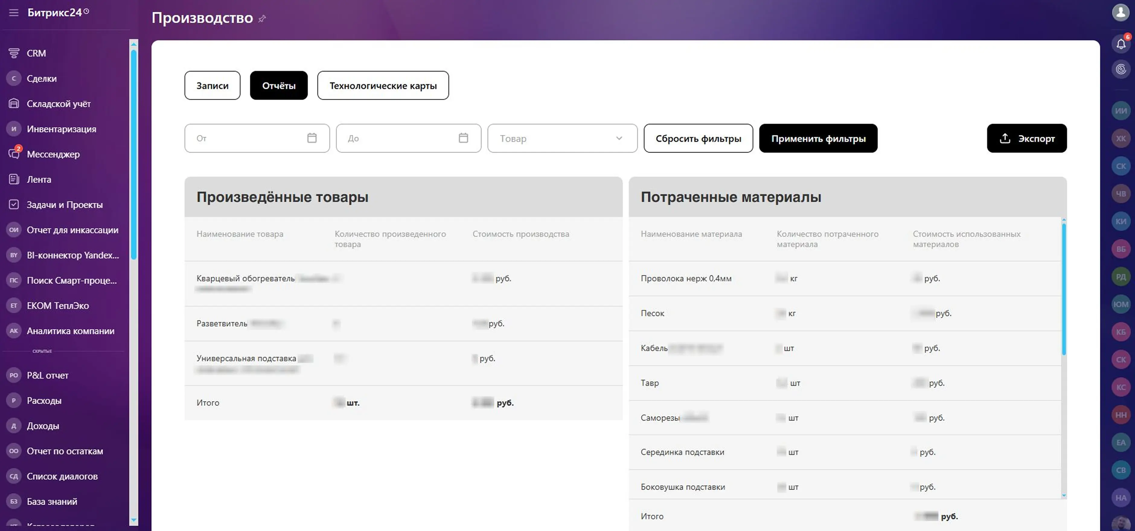Open chat with contact КИ
Screen dimensions: 1135x531
1121,221
